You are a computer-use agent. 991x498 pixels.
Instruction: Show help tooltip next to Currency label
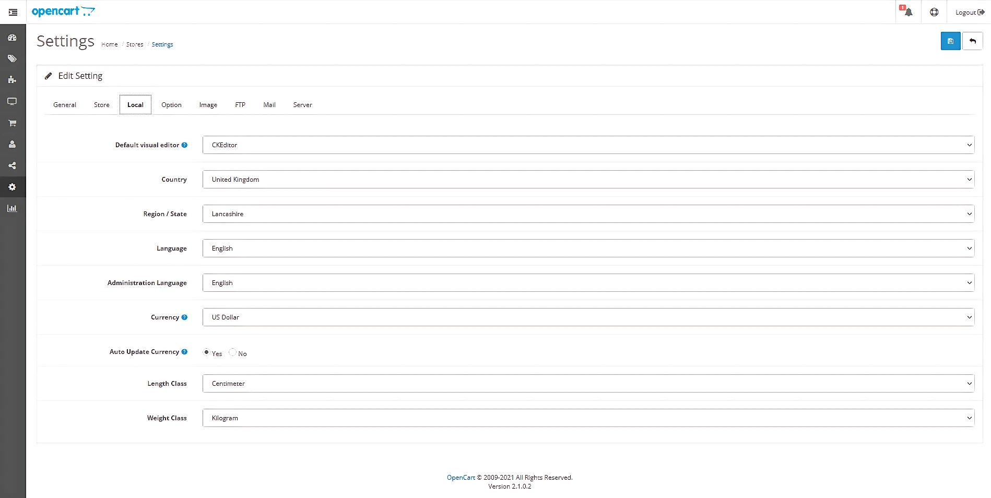click(184, 317)
